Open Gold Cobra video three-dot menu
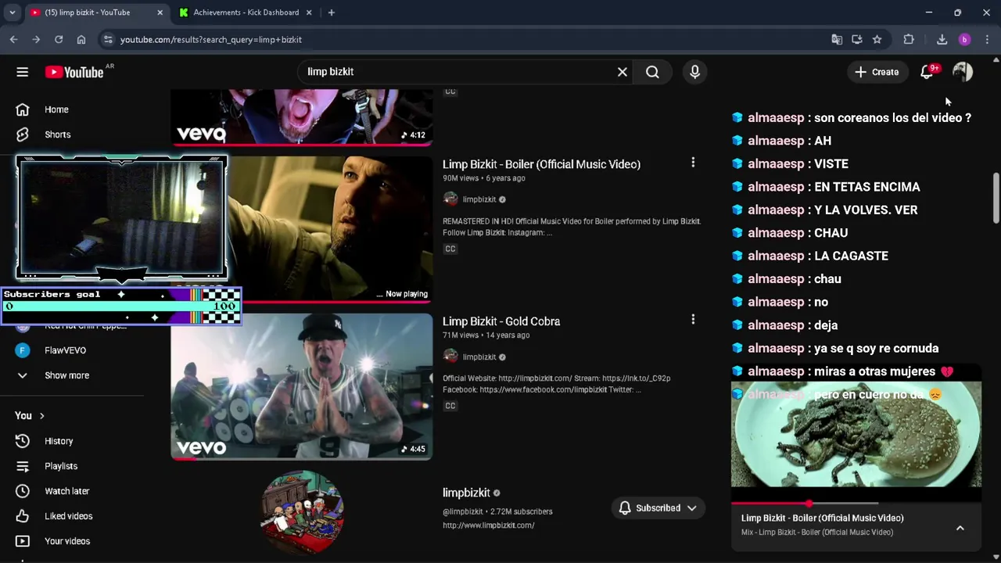Image resolution: width=1001 pixels, height=563 pixels. [x=692, y=320]
